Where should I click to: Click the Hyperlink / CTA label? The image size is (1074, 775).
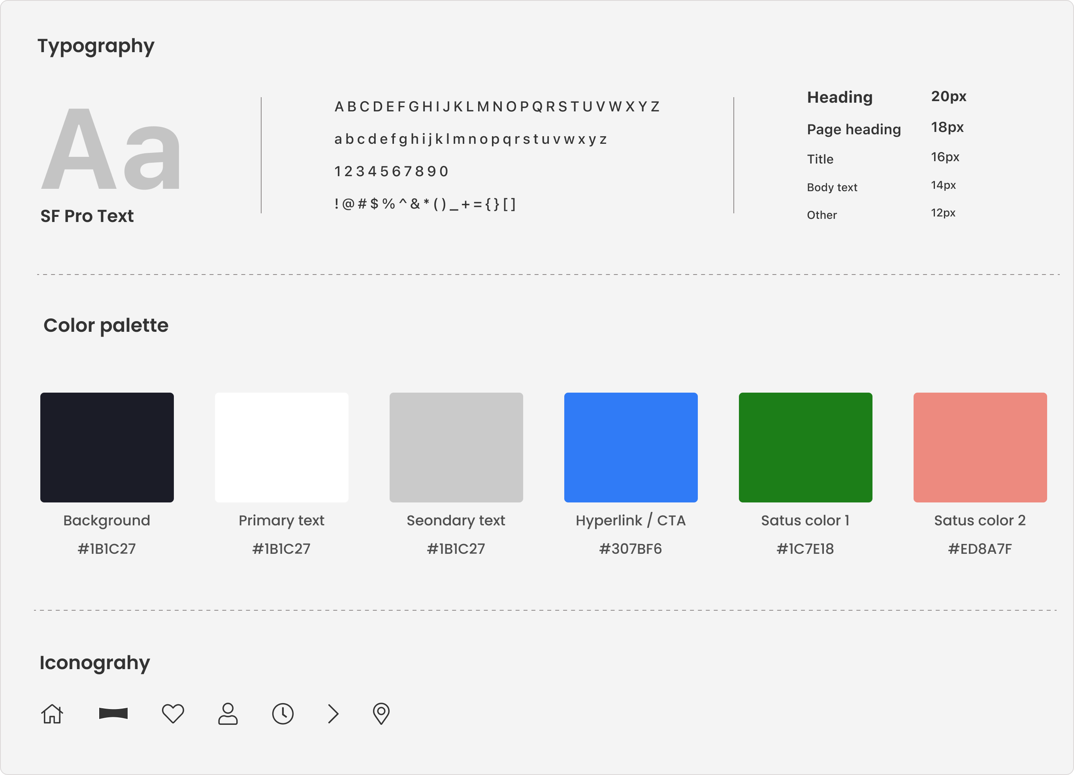[x=631, y=520]
